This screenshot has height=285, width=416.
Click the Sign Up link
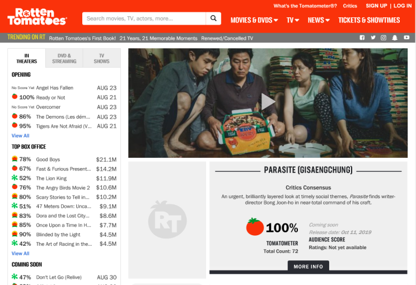[376, 6]
